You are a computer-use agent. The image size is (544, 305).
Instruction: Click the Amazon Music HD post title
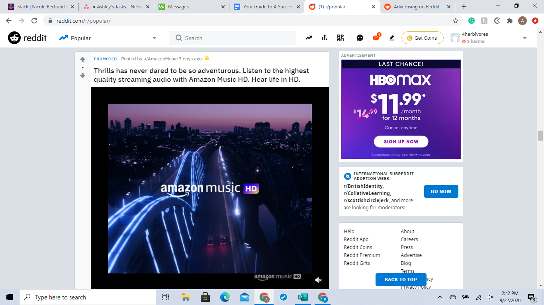tap(202, 75)
